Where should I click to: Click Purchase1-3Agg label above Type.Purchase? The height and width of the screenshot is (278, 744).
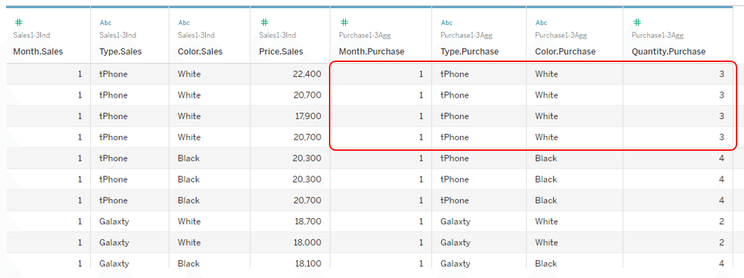466,35
